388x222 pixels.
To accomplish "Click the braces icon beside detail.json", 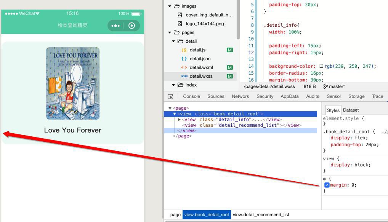I will pos(184,59).
